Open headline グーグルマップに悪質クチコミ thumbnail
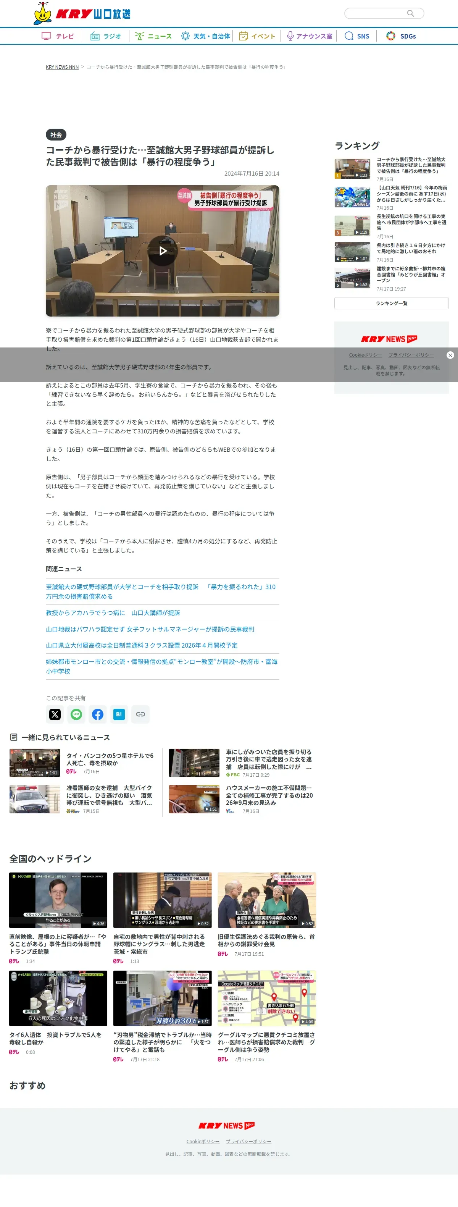This screenshot has width=458, height=1207. coord(267,997)
